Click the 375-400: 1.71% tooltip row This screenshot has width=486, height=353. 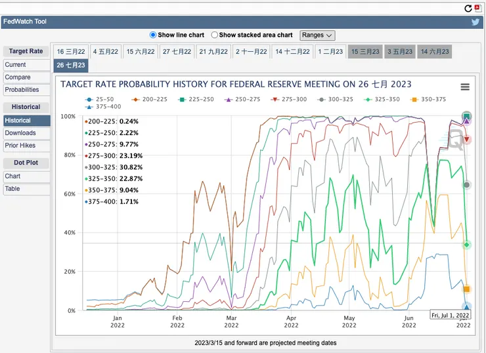tap(112, 201)
